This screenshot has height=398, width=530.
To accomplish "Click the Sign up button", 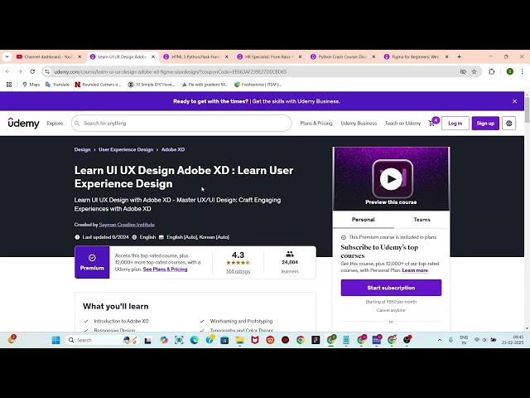I will [485, 124].
